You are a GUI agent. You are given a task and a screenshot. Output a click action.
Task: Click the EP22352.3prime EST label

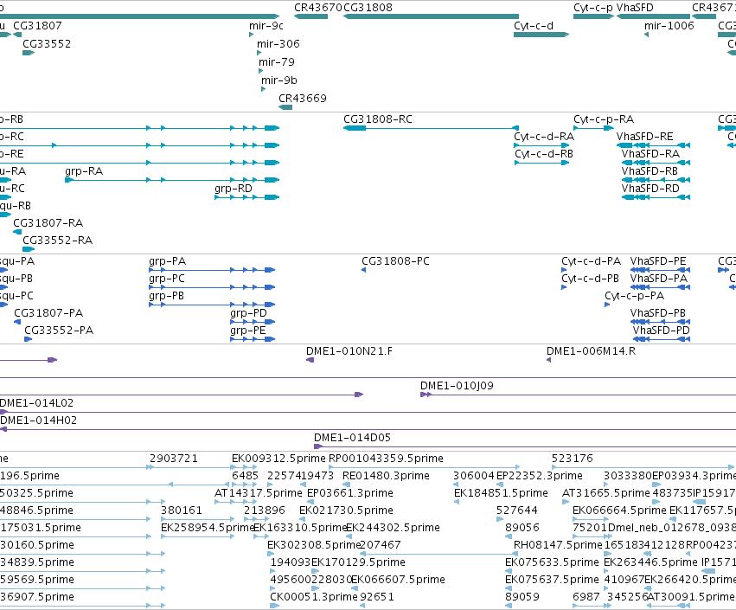[540, 476]
